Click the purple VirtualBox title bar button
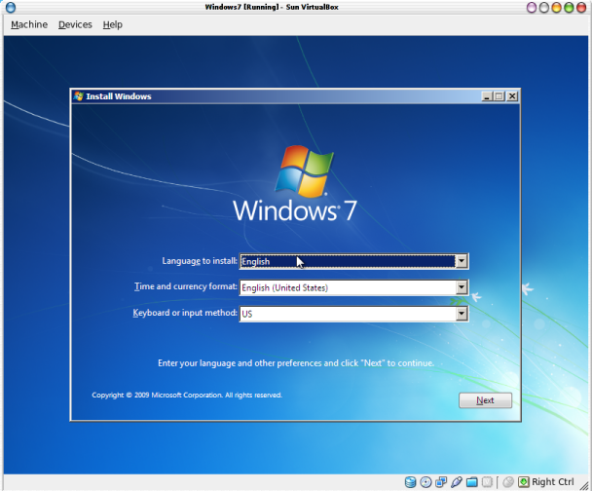592x491 pixels. 532,7
